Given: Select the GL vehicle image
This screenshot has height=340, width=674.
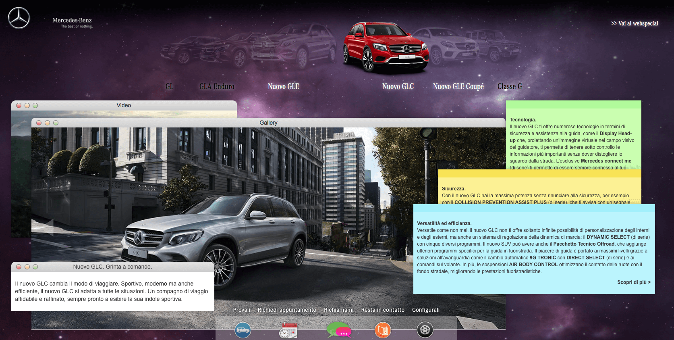Looking at the screenshot, I should point(183,50).
